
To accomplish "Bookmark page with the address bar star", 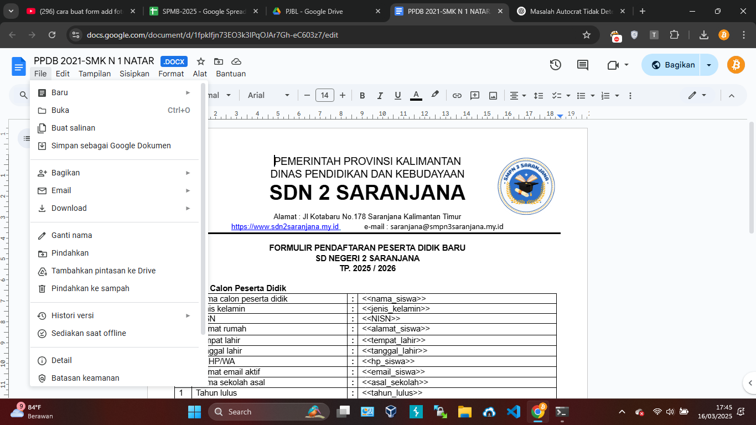I will (587, 35).
